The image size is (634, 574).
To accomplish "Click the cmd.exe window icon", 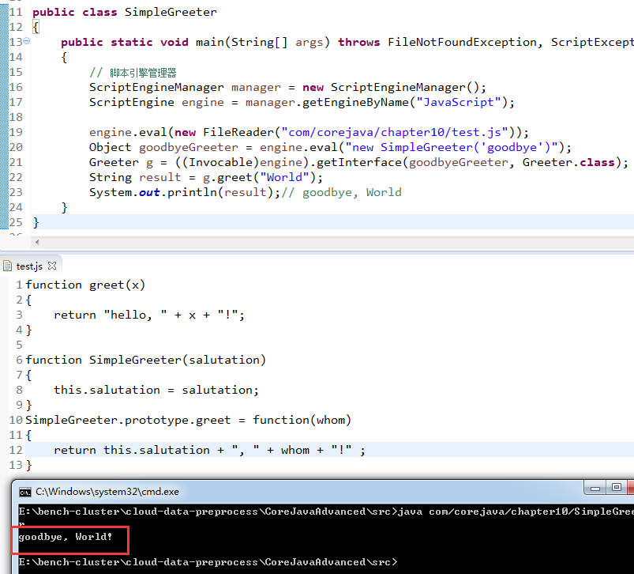I will pyautogui.click(x=25, y=493).
